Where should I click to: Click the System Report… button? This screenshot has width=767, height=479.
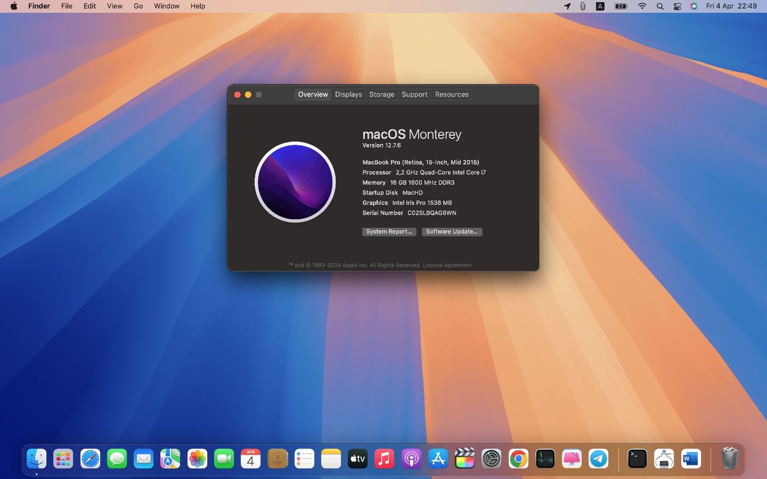point(389,232)
